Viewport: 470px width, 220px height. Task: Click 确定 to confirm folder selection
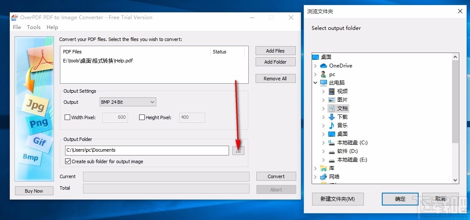tap(400, 199)
